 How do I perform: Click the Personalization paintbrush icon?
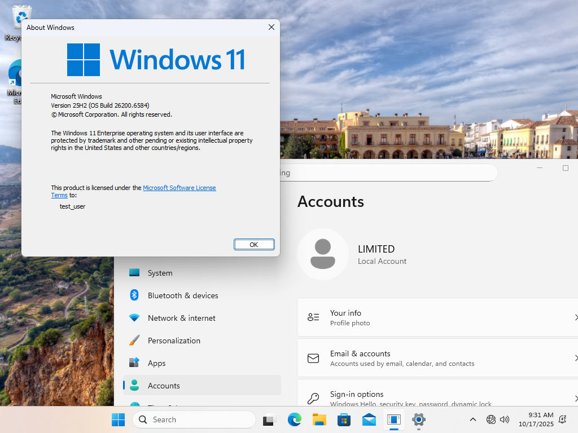tap(134, 341)
